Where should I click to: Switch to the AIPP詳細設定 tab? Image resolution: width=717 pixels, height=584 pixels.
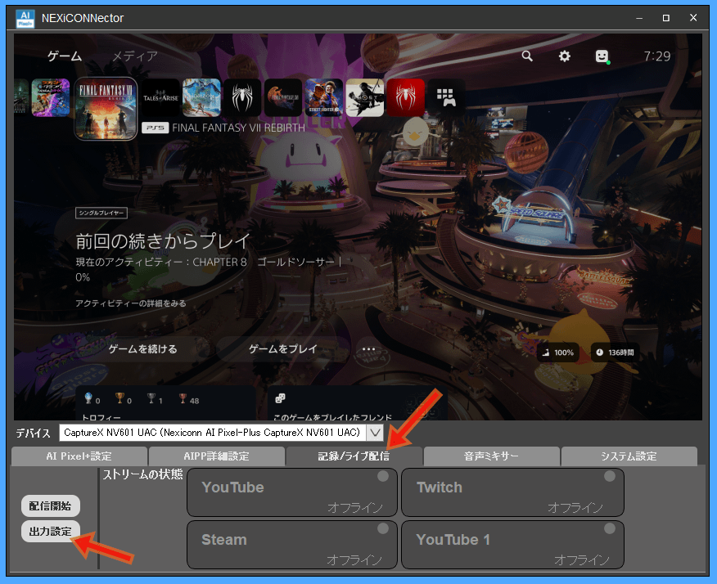click(x=216, y=456)
